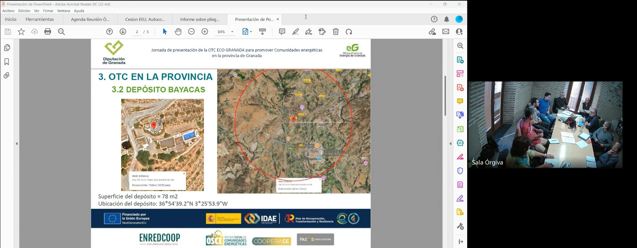The image size is (637, 248).
Task: Close the Presentación de Po tab
Action: (x=278, y=19)
